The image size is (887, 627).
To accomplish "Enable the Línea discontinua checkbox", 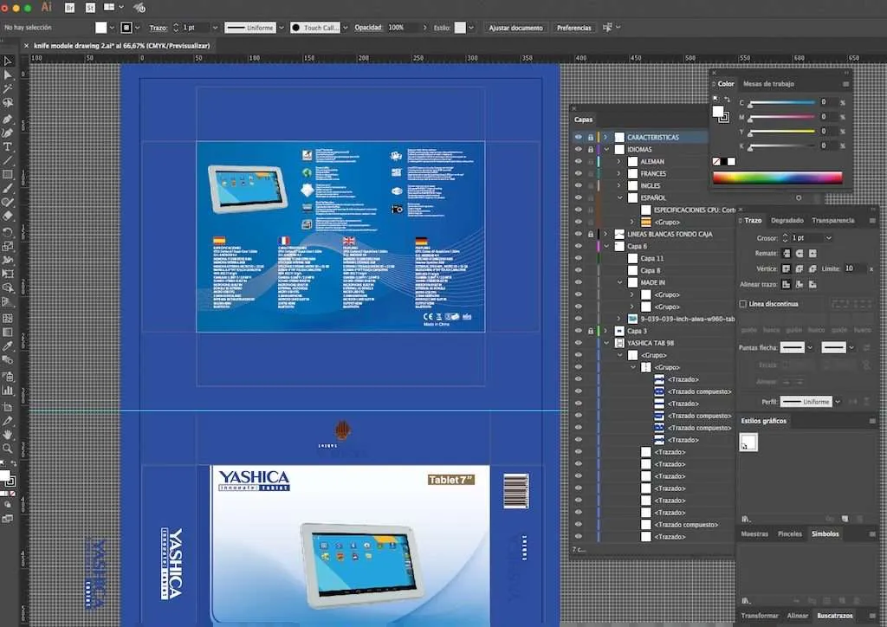I will click(x=742, y=304).
